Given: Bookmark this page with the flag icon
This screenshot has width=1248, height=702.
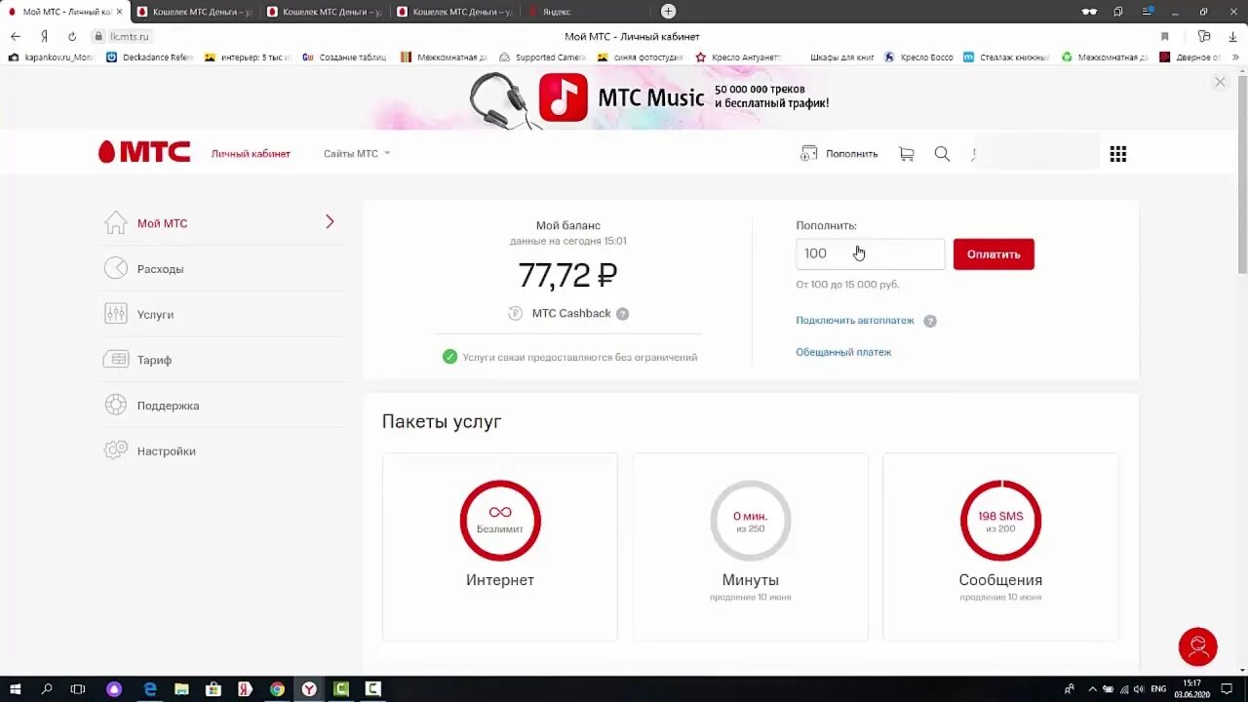Looking at the screenshot, I should click(x=1164, y=36).
